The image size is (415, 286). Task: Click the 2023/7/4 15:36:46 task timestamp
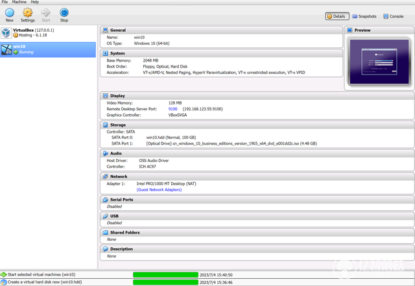pyautogui.click(x=216, y=283)
